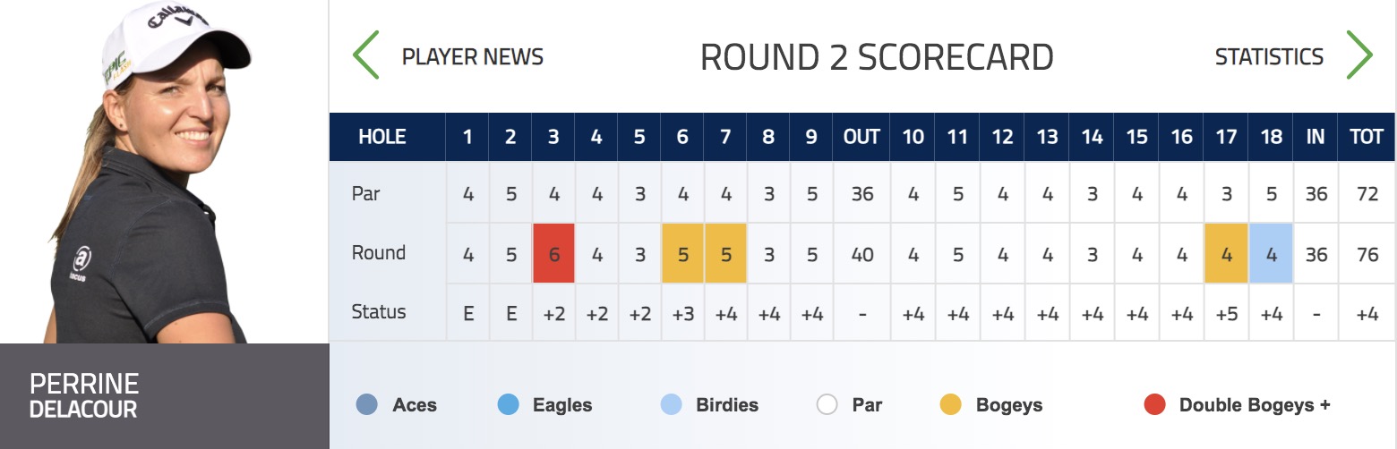Click the Double Bogeys red legend circle

pyautogui.click(x=1154, y=405)
